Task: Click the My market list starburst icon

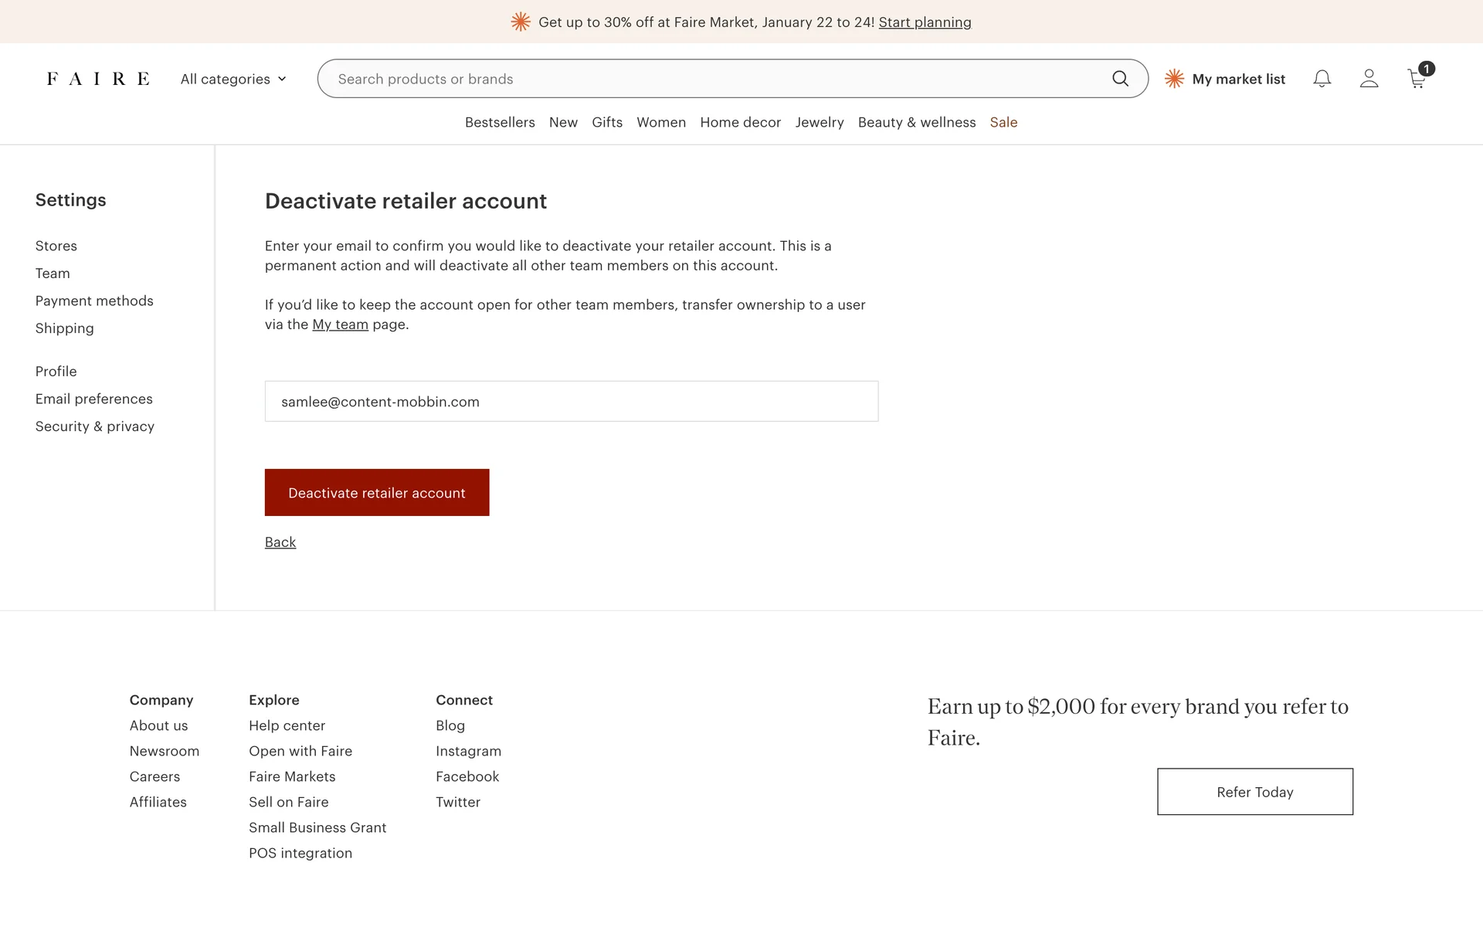Action: coord(1174,79)
